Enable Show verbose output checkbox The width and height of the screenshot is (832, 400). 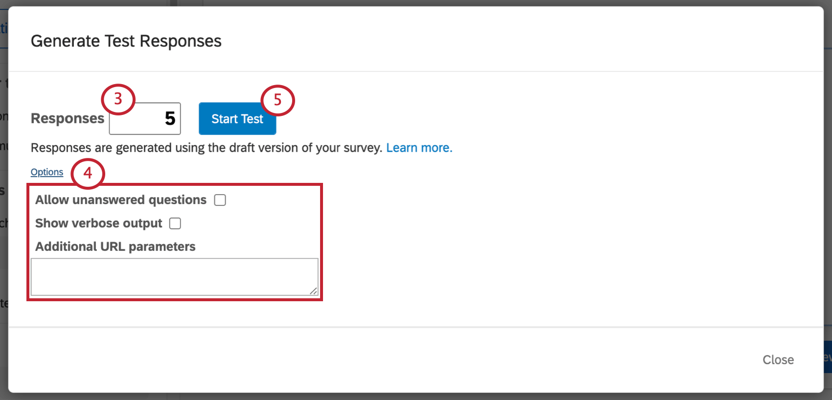click(175, 223)
